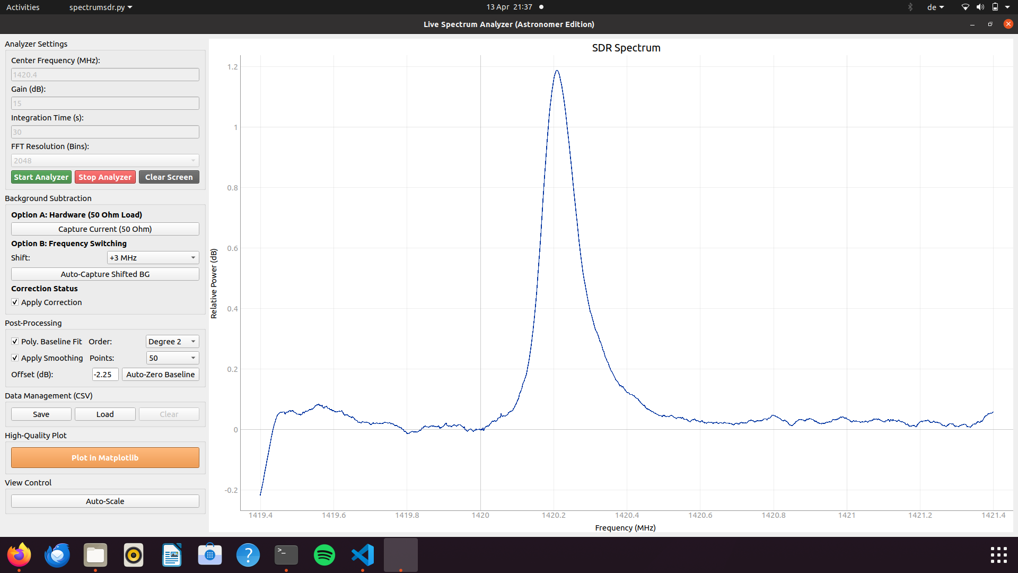The image size is (1018, 573).
Task: Click the Offset (dB) input field
Action: click(x=105, y=375)
